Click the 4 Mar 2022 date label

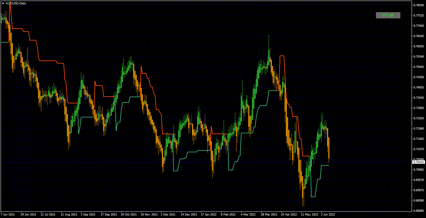coord(248,215)
